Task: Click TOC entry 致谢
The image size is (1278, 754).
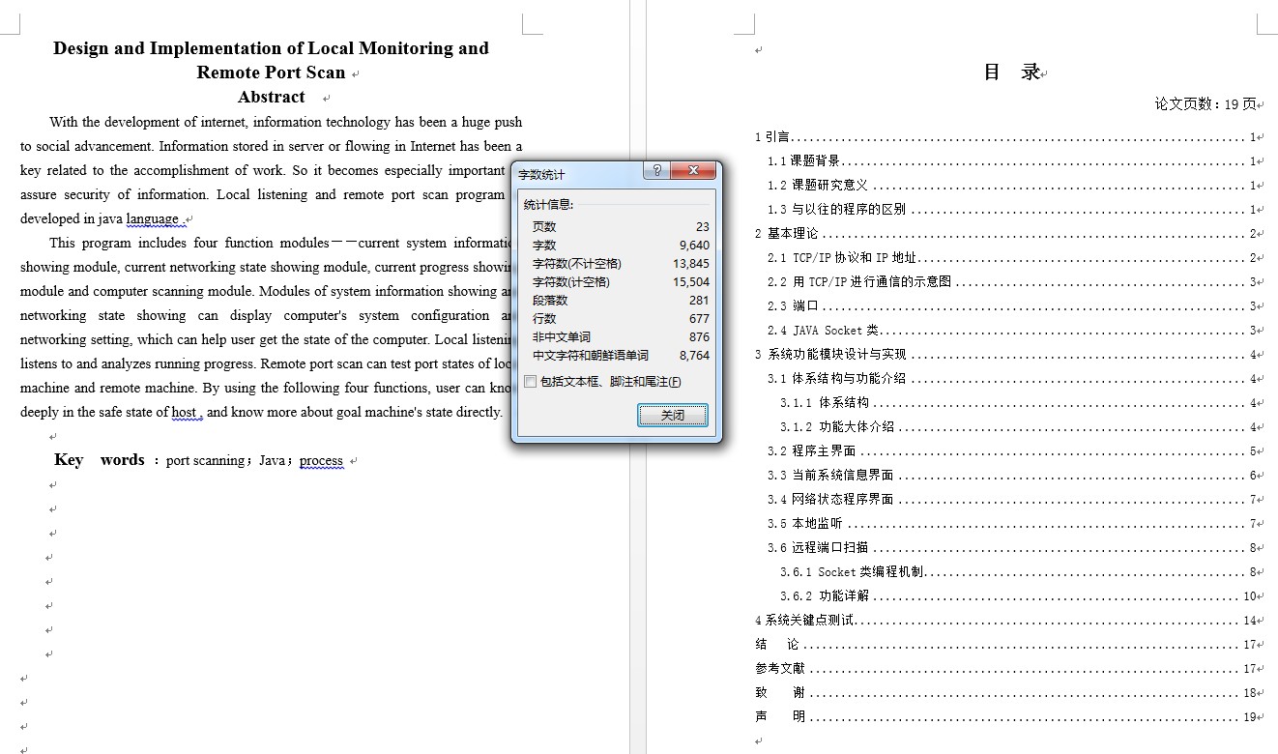Action: [x=1005, y=693]
